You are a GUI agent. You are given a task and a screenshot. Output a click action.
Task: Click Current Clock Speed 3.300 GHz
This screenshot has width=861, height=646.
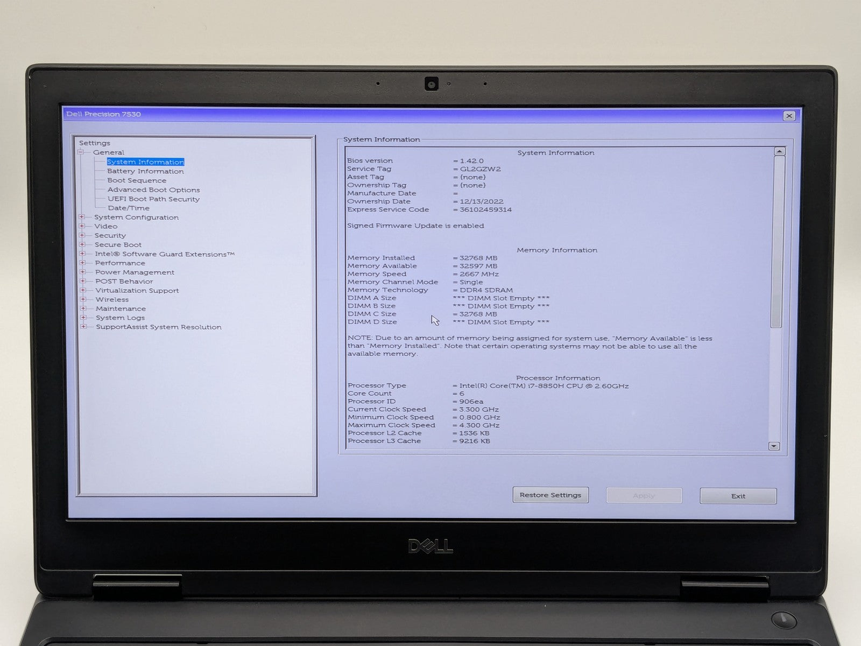click(479, 410)
